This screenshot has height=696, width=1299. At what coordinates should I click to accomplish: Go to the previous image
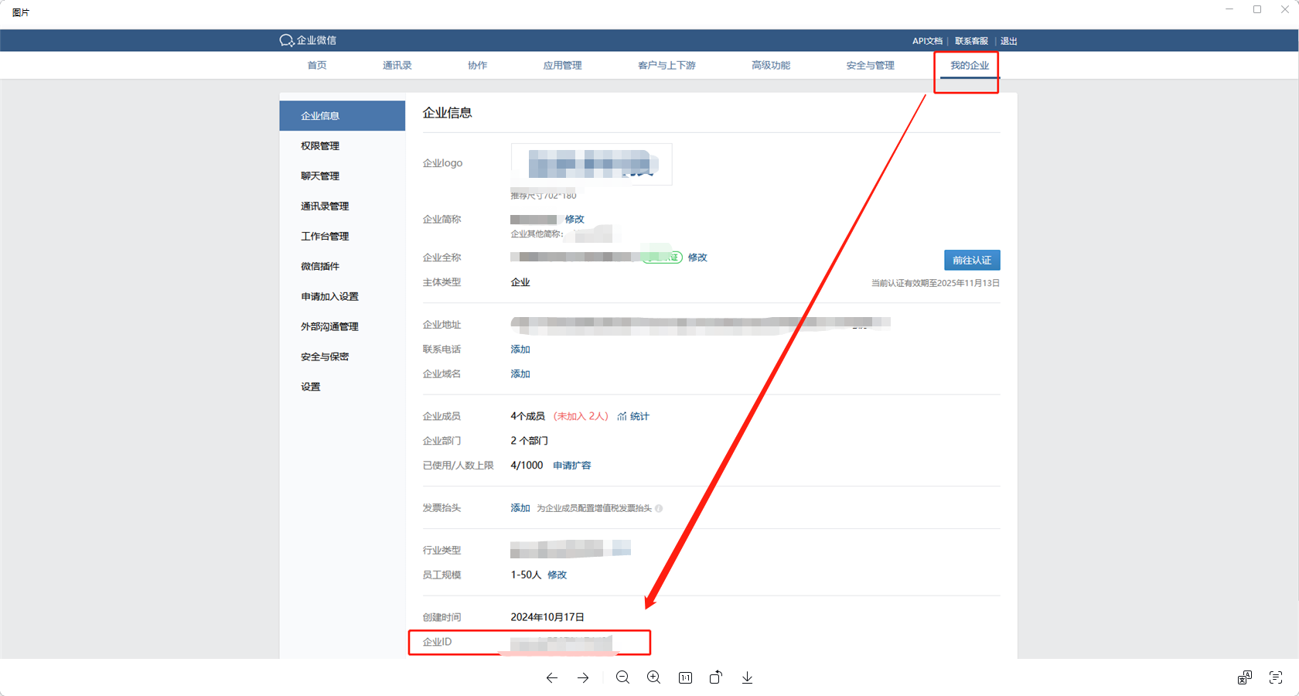(x=551, y=678)
